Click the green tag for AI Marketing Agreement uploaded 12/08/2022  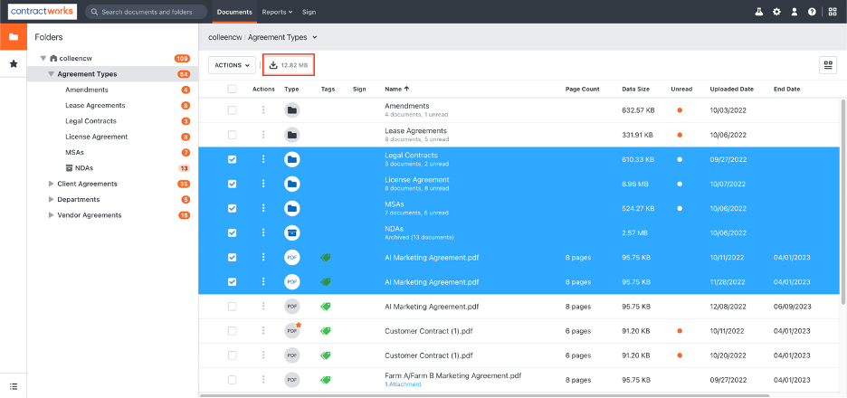(x=325, y=307)
